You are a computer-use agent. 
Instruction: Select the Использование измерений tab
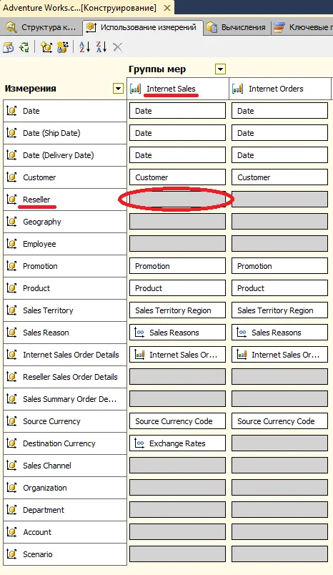point(142,27)
